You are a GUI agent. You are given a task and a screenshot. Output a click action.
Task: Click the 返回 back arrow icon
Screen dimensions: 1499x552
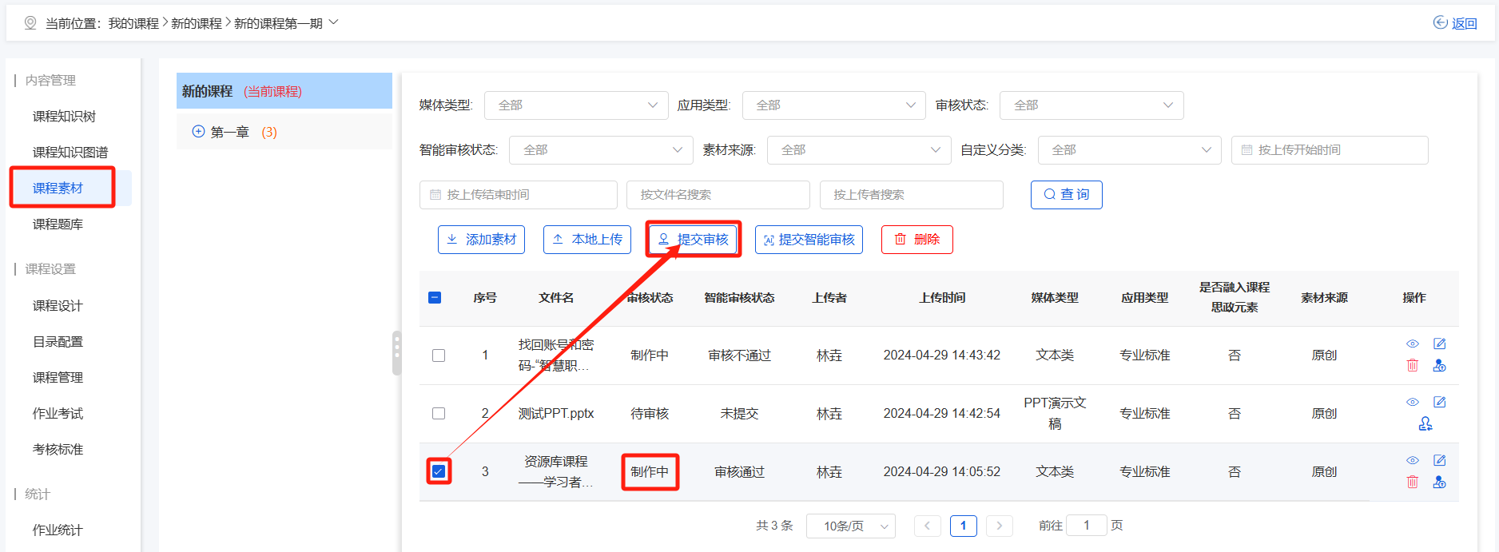[1440, 22]
